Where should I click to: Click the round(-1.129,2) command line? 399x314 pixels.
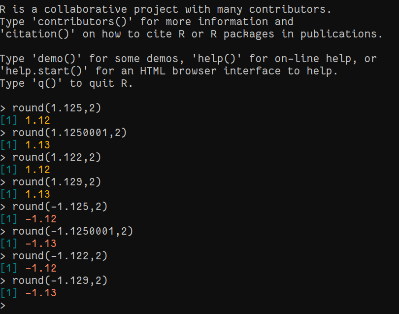coord(60,280)
